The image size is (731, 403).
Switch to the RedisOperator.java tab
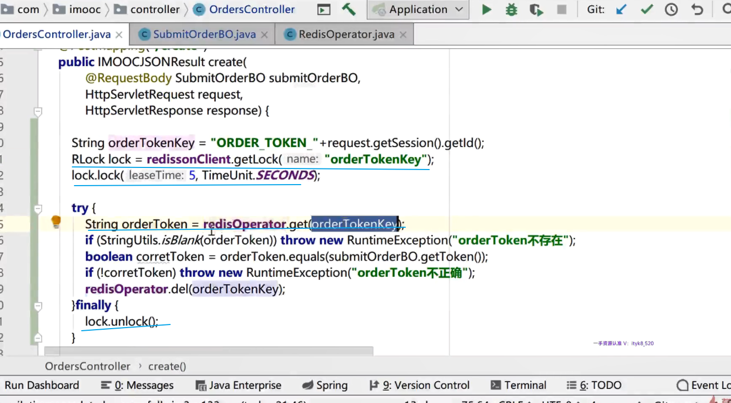click(x=347, y=34)
